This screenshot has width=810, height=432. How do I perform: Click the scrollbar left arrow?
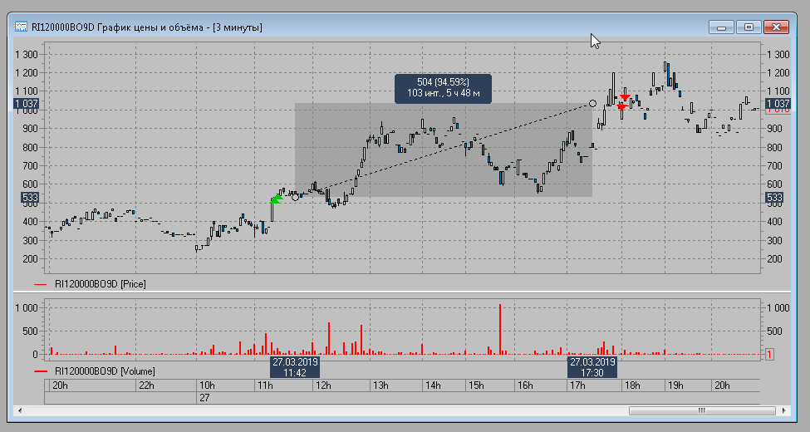19,410
